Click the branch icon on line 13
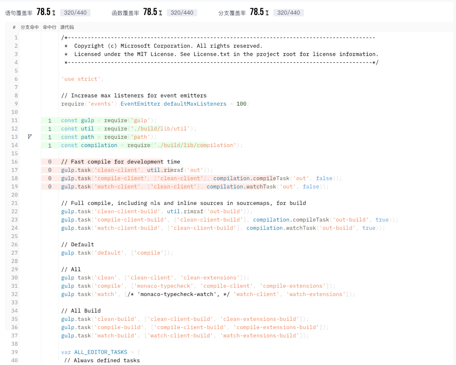Viewport: 456px width, 365px height. [x=30, y=136]
